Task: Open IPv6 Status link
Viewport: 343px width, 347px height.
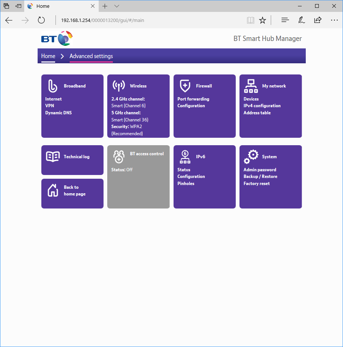Action: (184, 170)
